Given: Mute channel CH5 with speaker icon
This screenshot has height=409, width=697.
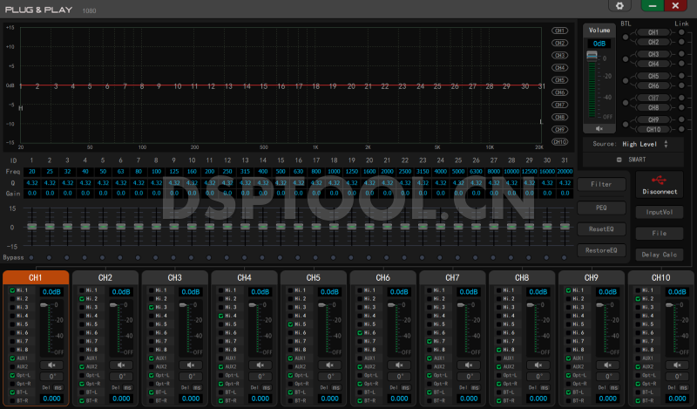Looking at the screenshot, I should coord(329,365).
